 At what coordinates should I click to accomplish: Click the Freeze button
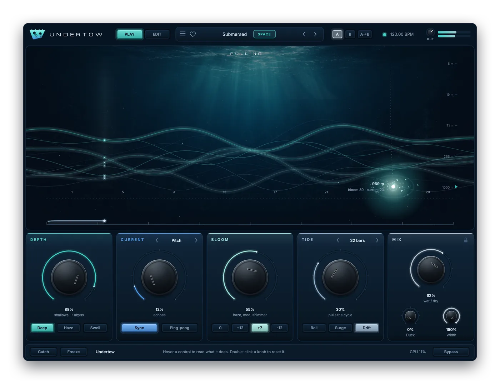coord(74,352)
